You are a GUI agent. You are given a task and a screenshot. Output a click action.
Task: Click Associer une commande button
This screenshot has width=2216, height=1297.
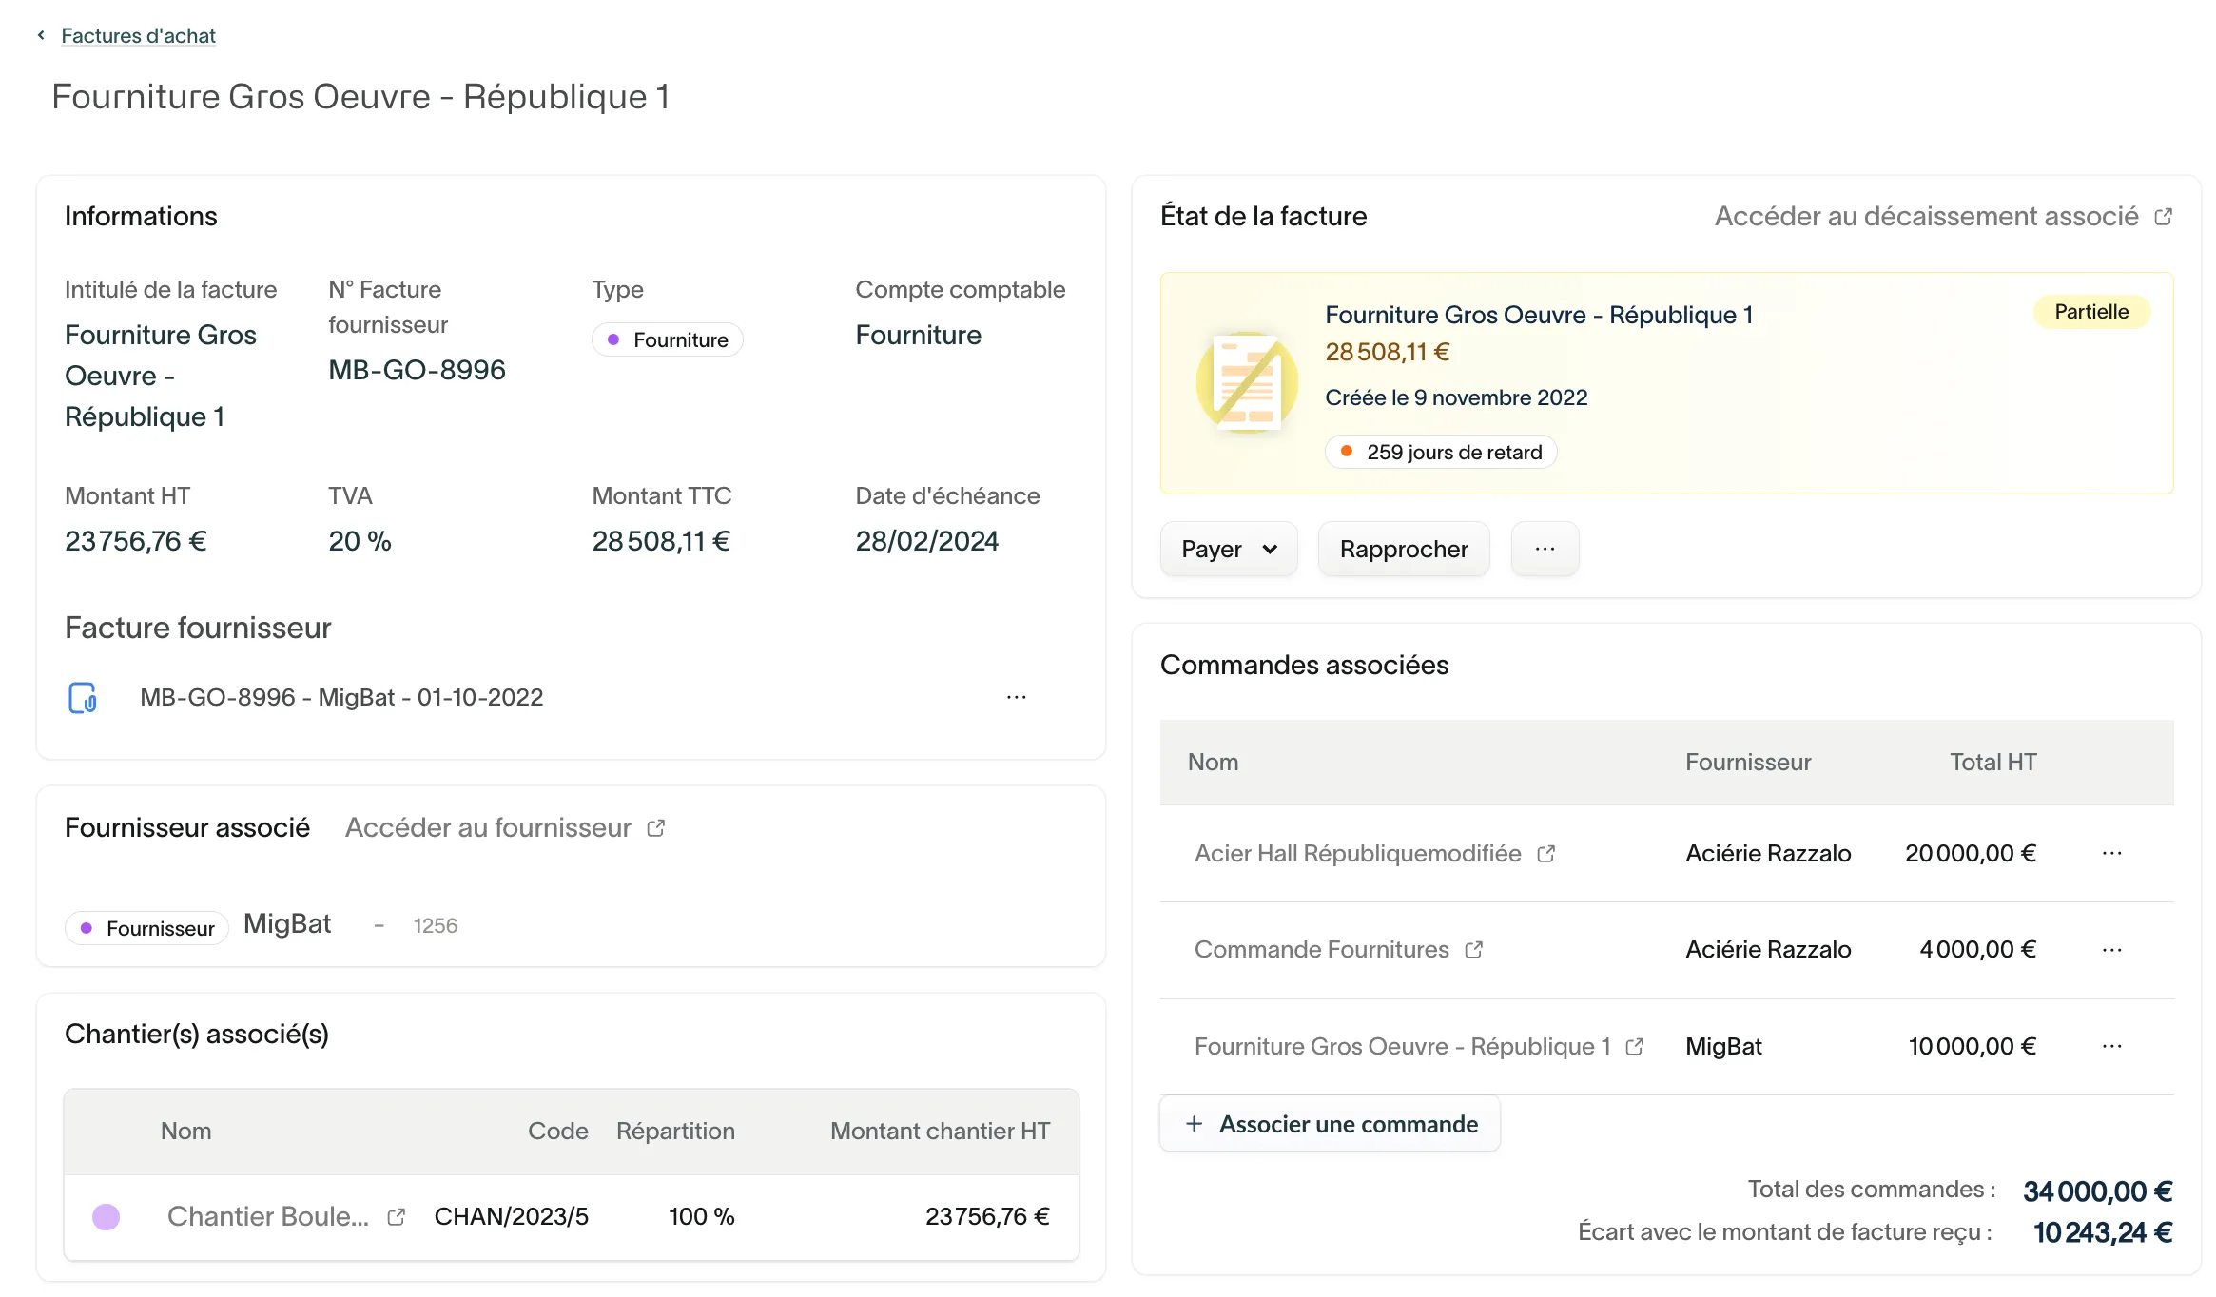tap(1330, 1124)
